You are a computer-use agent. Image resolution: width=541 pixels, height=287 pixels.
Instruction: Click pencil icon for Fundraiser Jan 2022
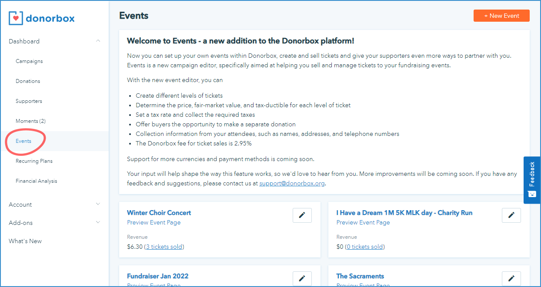coord(302,278)
